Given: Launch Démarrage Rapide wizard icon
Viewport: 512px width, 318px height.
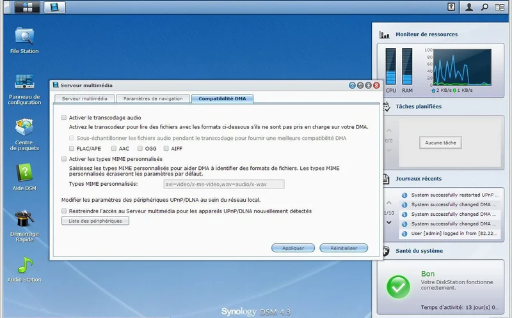Looking at the screenshot, I should point(24,226).
